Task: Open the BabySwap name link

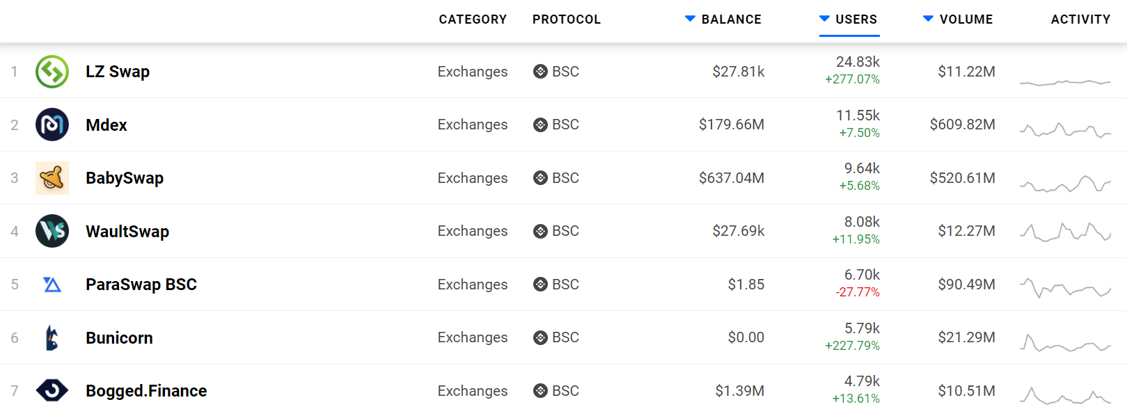Action: [x=125, y=178]
